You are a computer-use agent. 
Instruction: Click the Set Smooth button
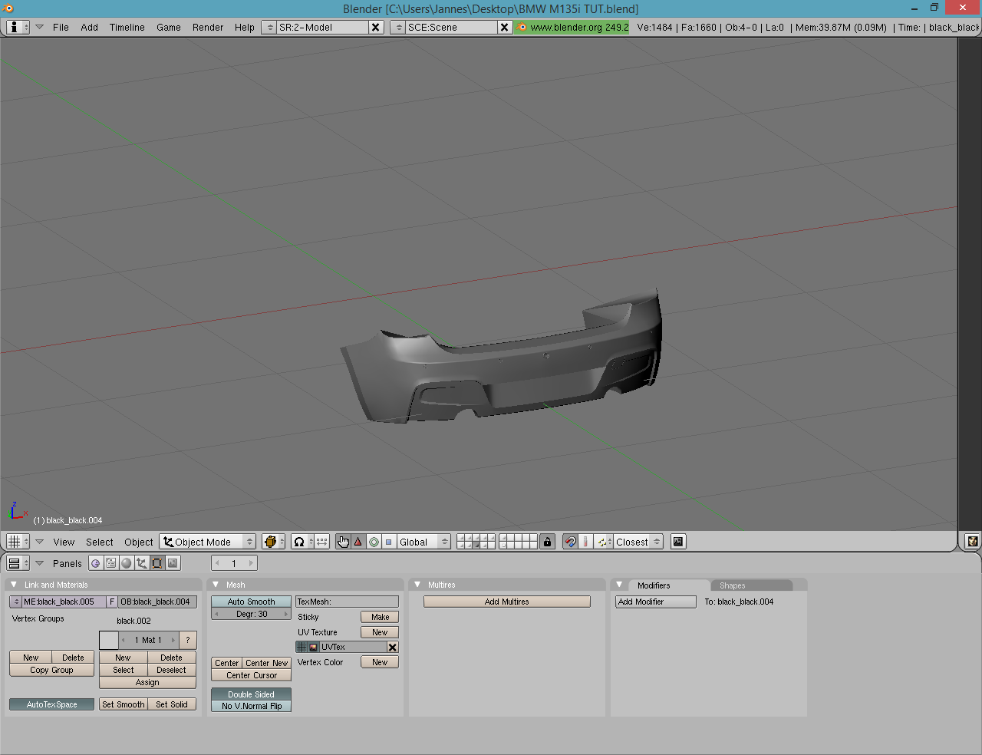[123, 704]
